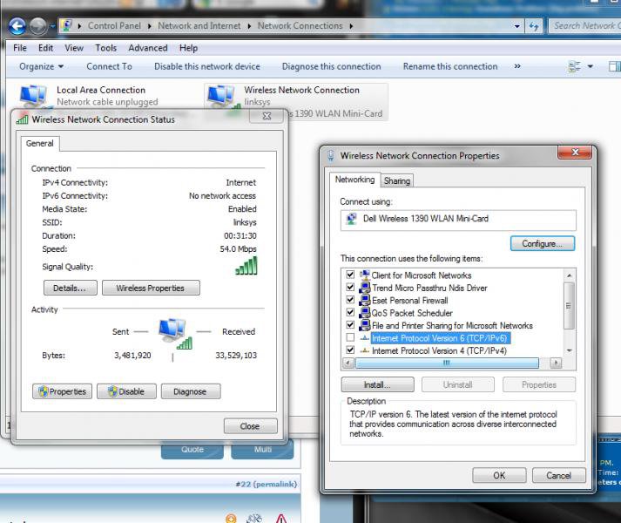The height and width of the screenshot is (523, 621).
Task: Select the Local Area Connection adapter icon
Action: pyautogui.click(x=33, y=96)
